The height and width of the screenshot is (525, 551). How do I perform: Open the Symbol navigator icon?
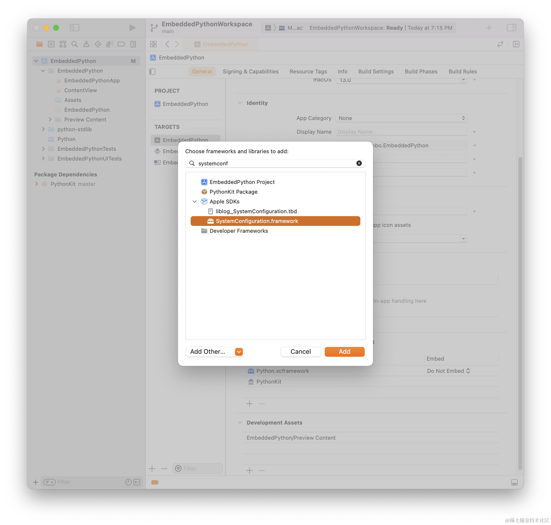pyautogui.click(x=63, y=44)
